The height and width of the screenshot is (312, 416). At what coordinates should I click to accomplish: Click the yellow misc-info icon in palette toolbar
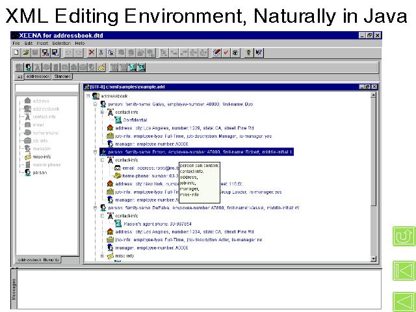101,68
